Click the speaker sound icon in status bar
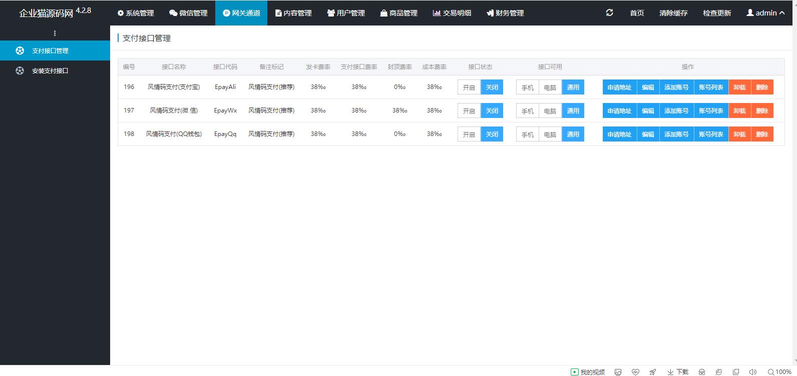The height and width of the screenshot is (376, 797). [x=752, y=372]
